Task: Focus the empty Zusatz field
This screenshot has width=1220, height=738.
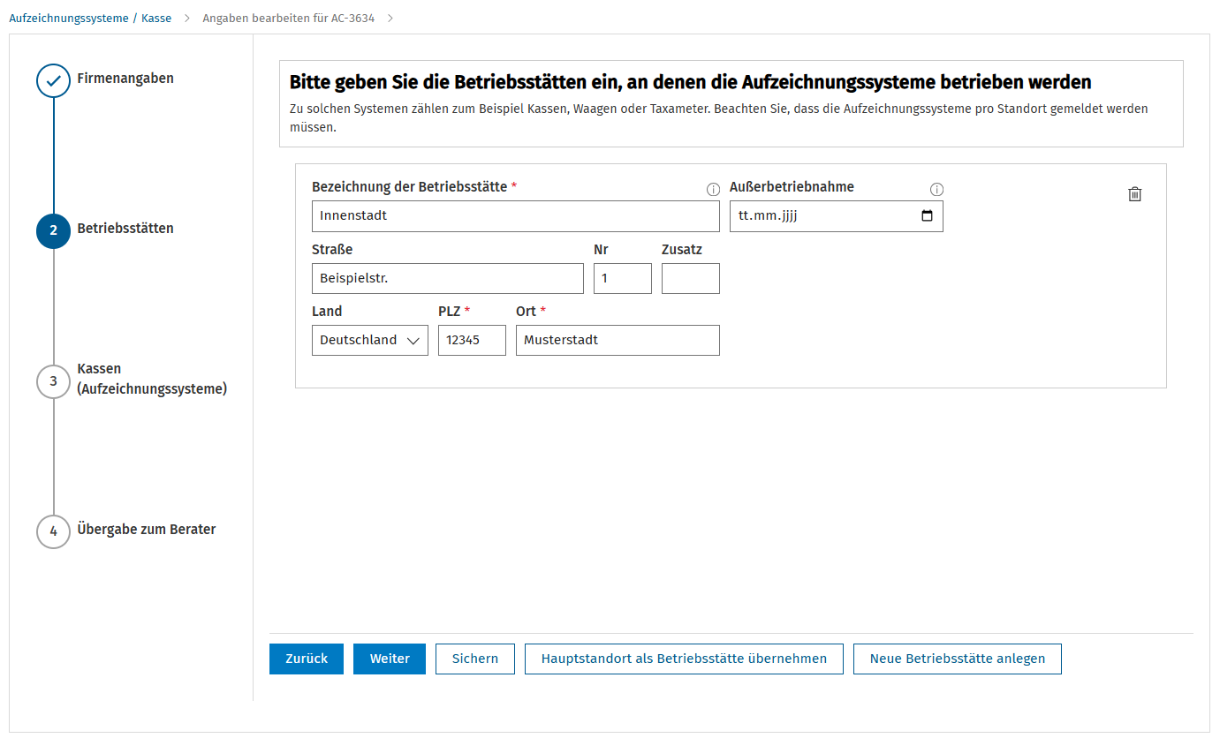Action: tap(691, 278)
